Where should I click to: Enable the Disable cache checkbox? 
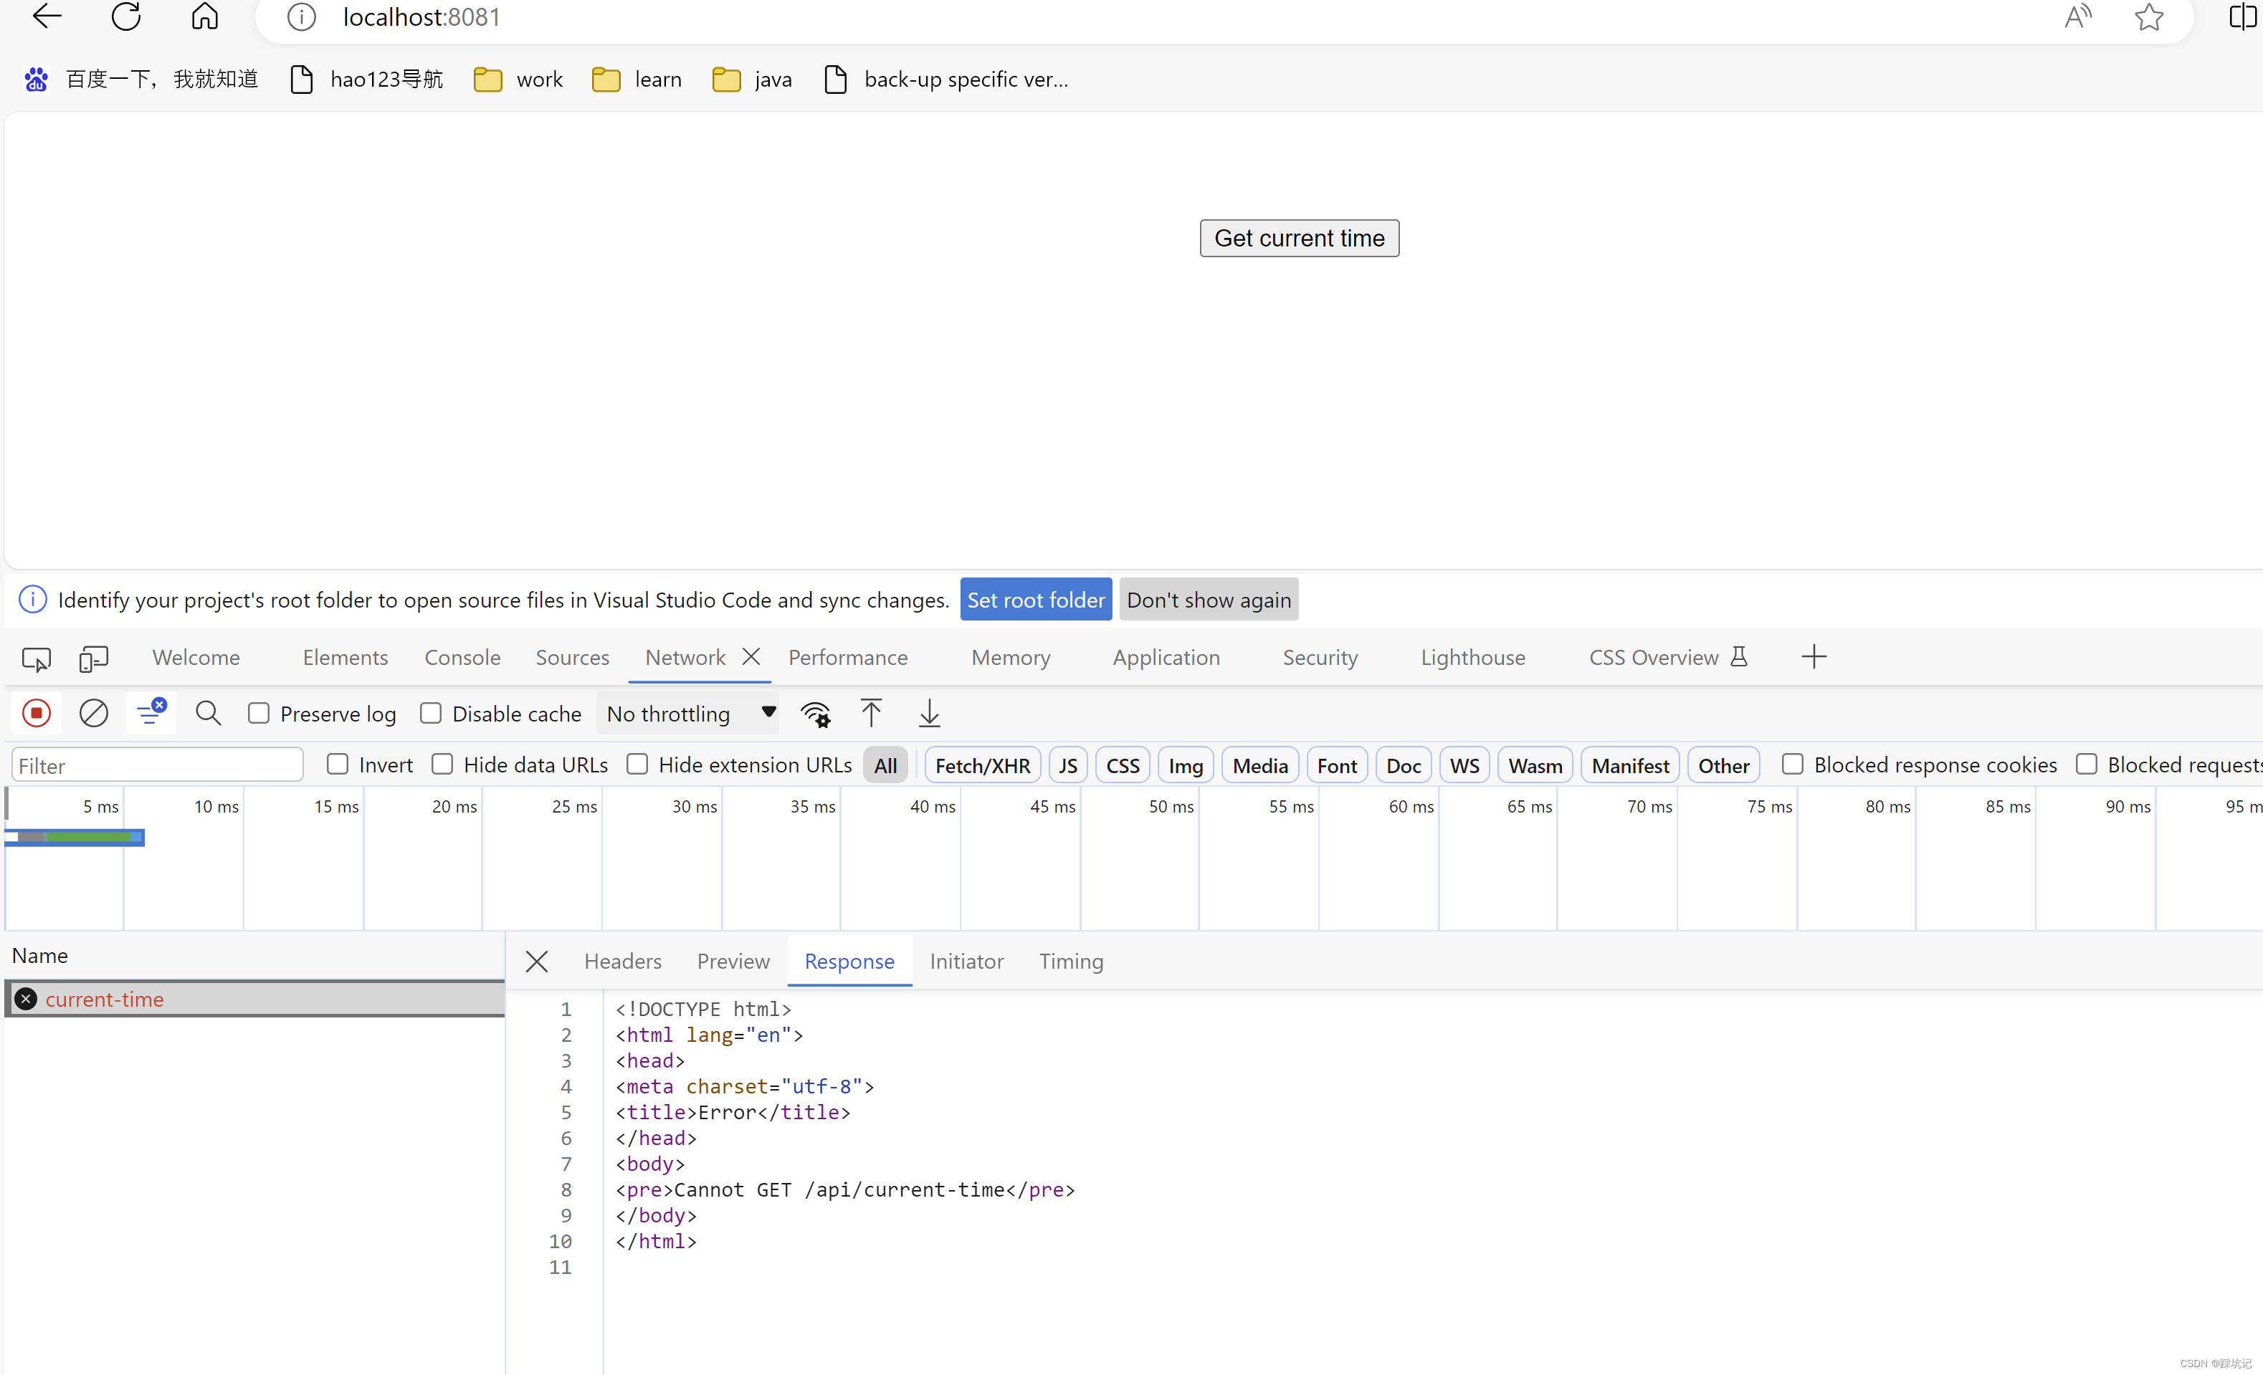[x=430, y=712]
